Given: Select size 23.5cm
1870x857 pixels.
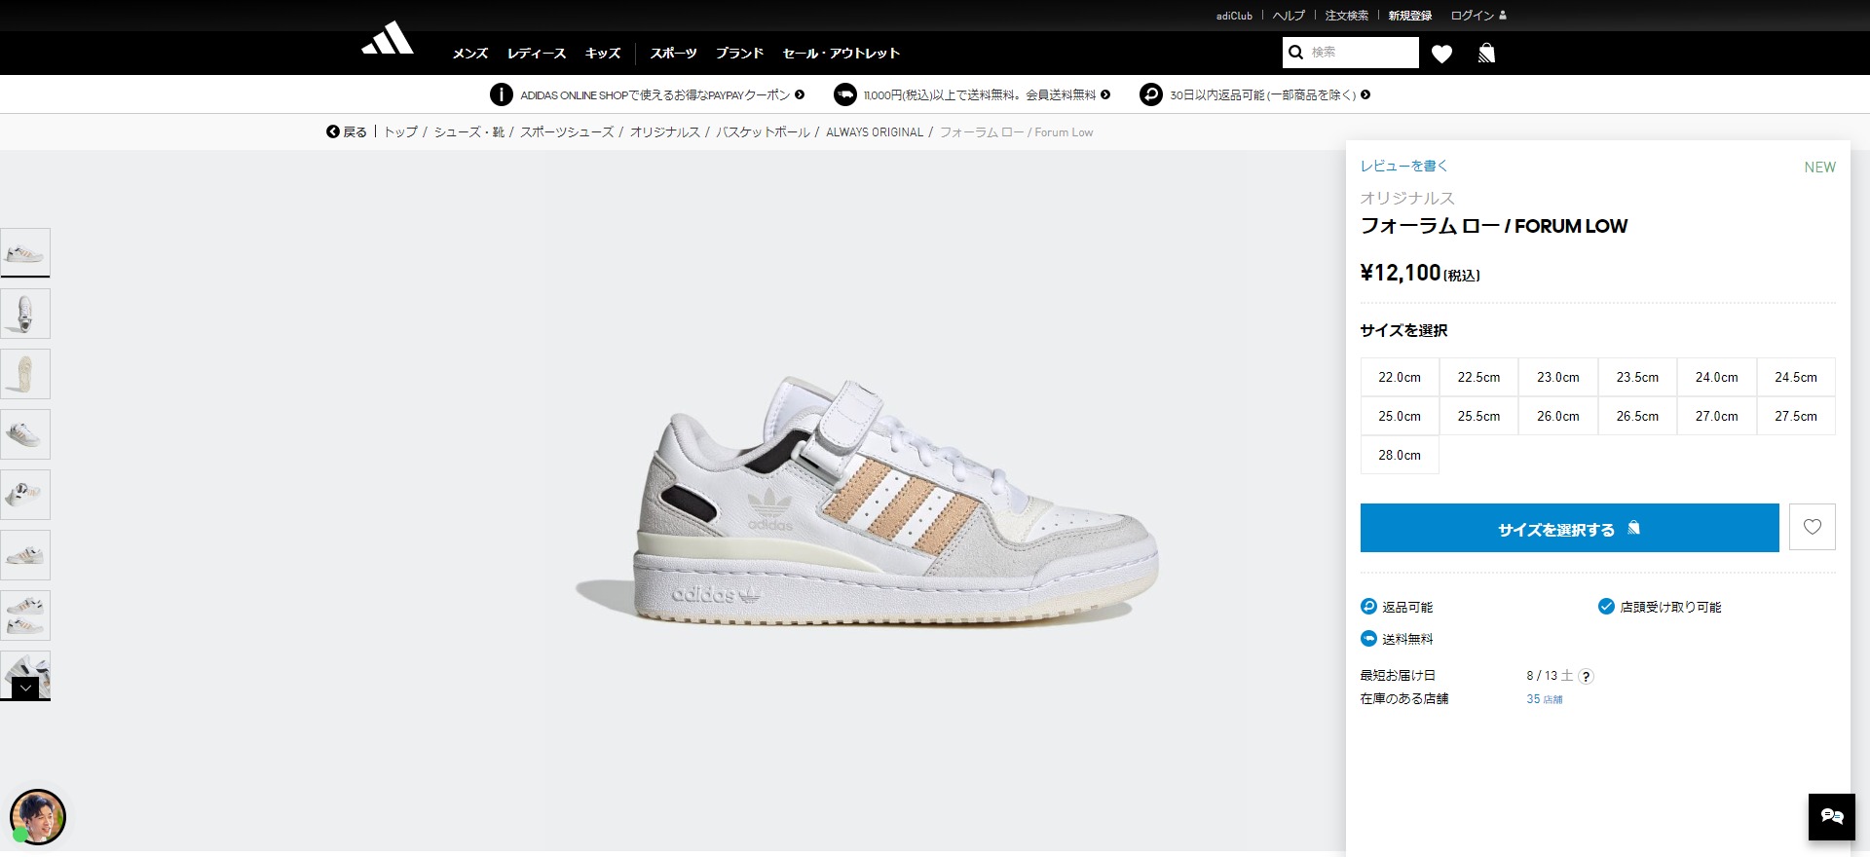Looking at the screenshot, I should click(x=1637, y=377).
